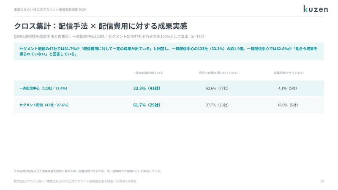Screen dimensions: 338x190
Task: Click the value 27.7%（13社）
Action: pos(217,105)
